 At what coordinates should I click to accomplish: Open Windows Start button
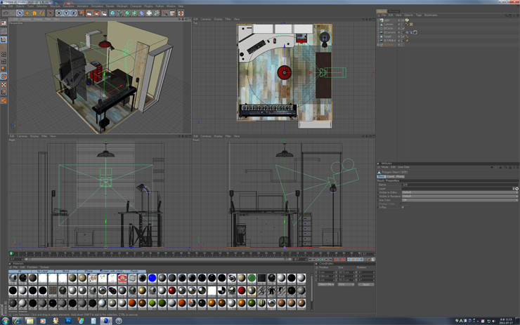pyautogui.click(x=5, y=321)
